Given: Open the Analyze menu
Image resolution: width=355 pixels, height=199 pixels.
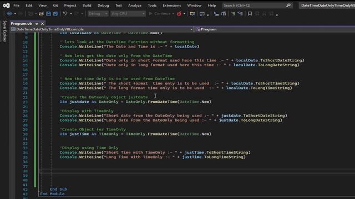Looking at the screenshot, I should (135, 6).
